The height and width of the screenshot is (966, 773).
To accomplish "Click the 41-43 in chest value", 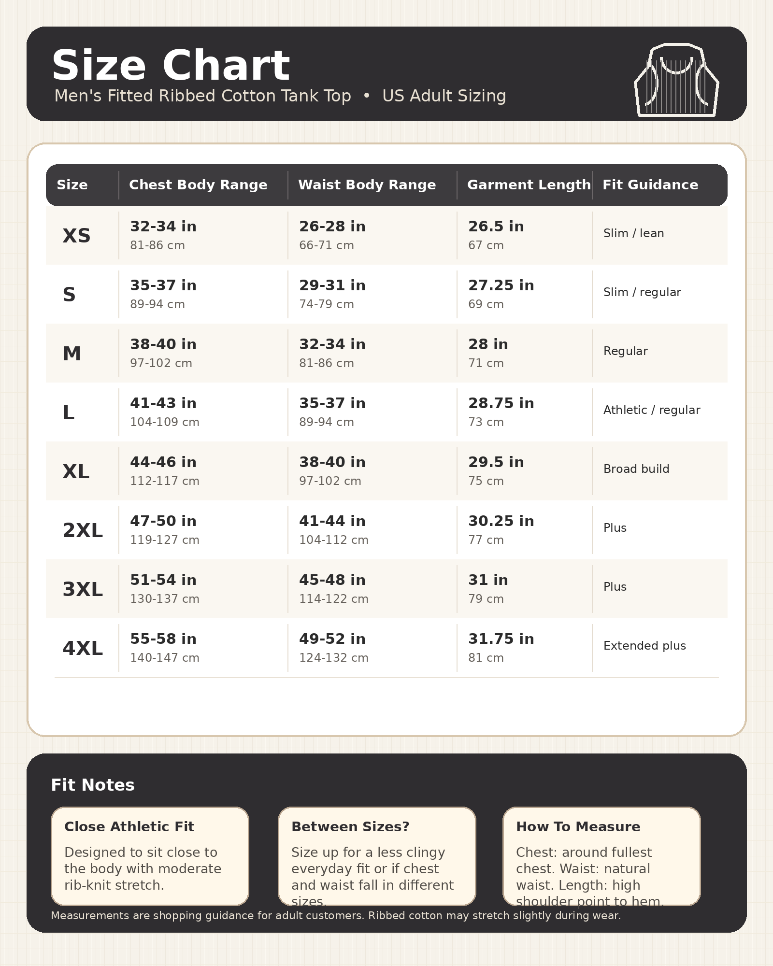I will pyautogui.click(x=163, y=403).
